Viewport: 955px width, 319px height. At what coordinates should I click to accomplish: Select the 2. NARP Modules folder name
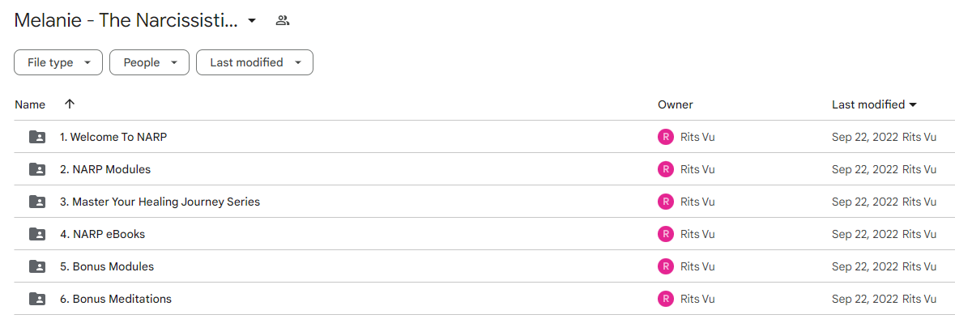(105, 170)
